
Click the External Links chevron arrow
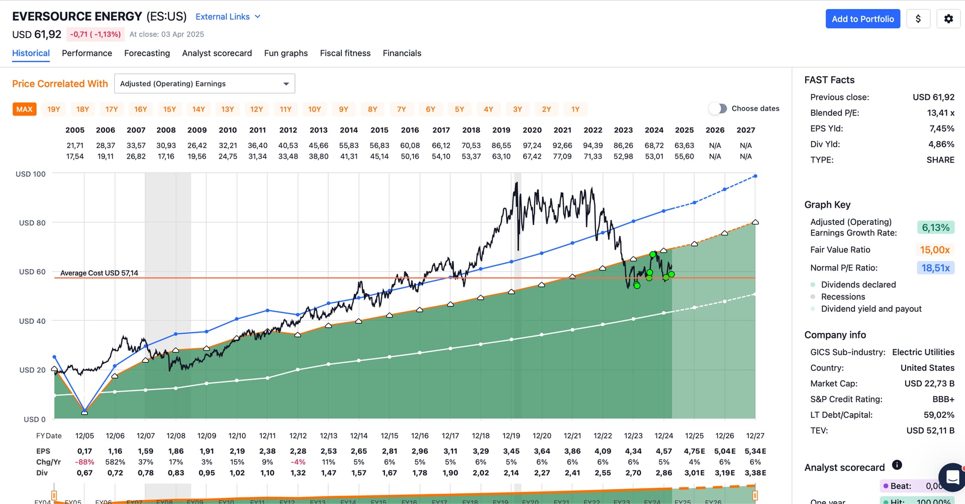click(x=258, y=17)
